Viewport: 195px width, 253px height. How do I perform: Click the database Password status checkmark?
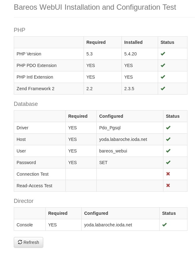168,163
